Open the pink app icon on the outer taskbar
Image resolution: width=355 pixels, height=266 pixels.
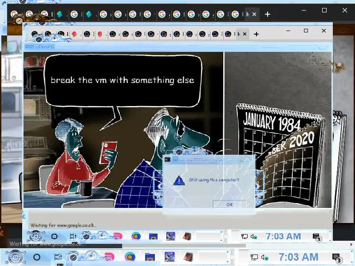point(109,257)
